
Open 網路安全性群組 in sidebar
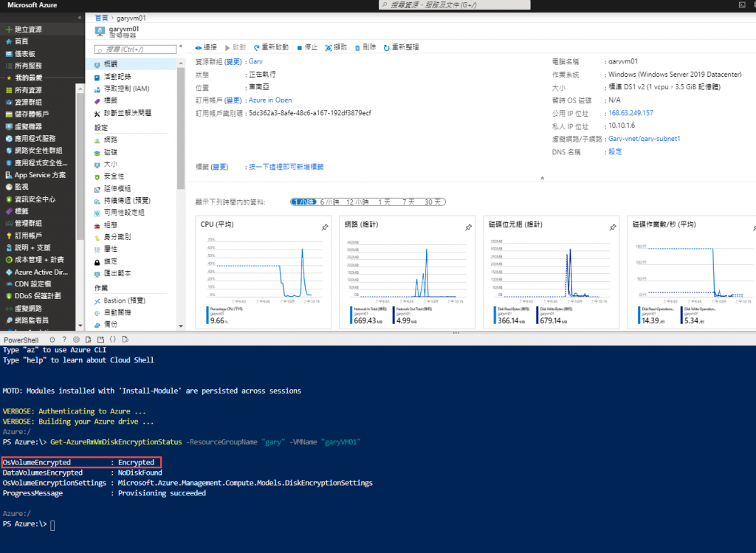point(34,151)
